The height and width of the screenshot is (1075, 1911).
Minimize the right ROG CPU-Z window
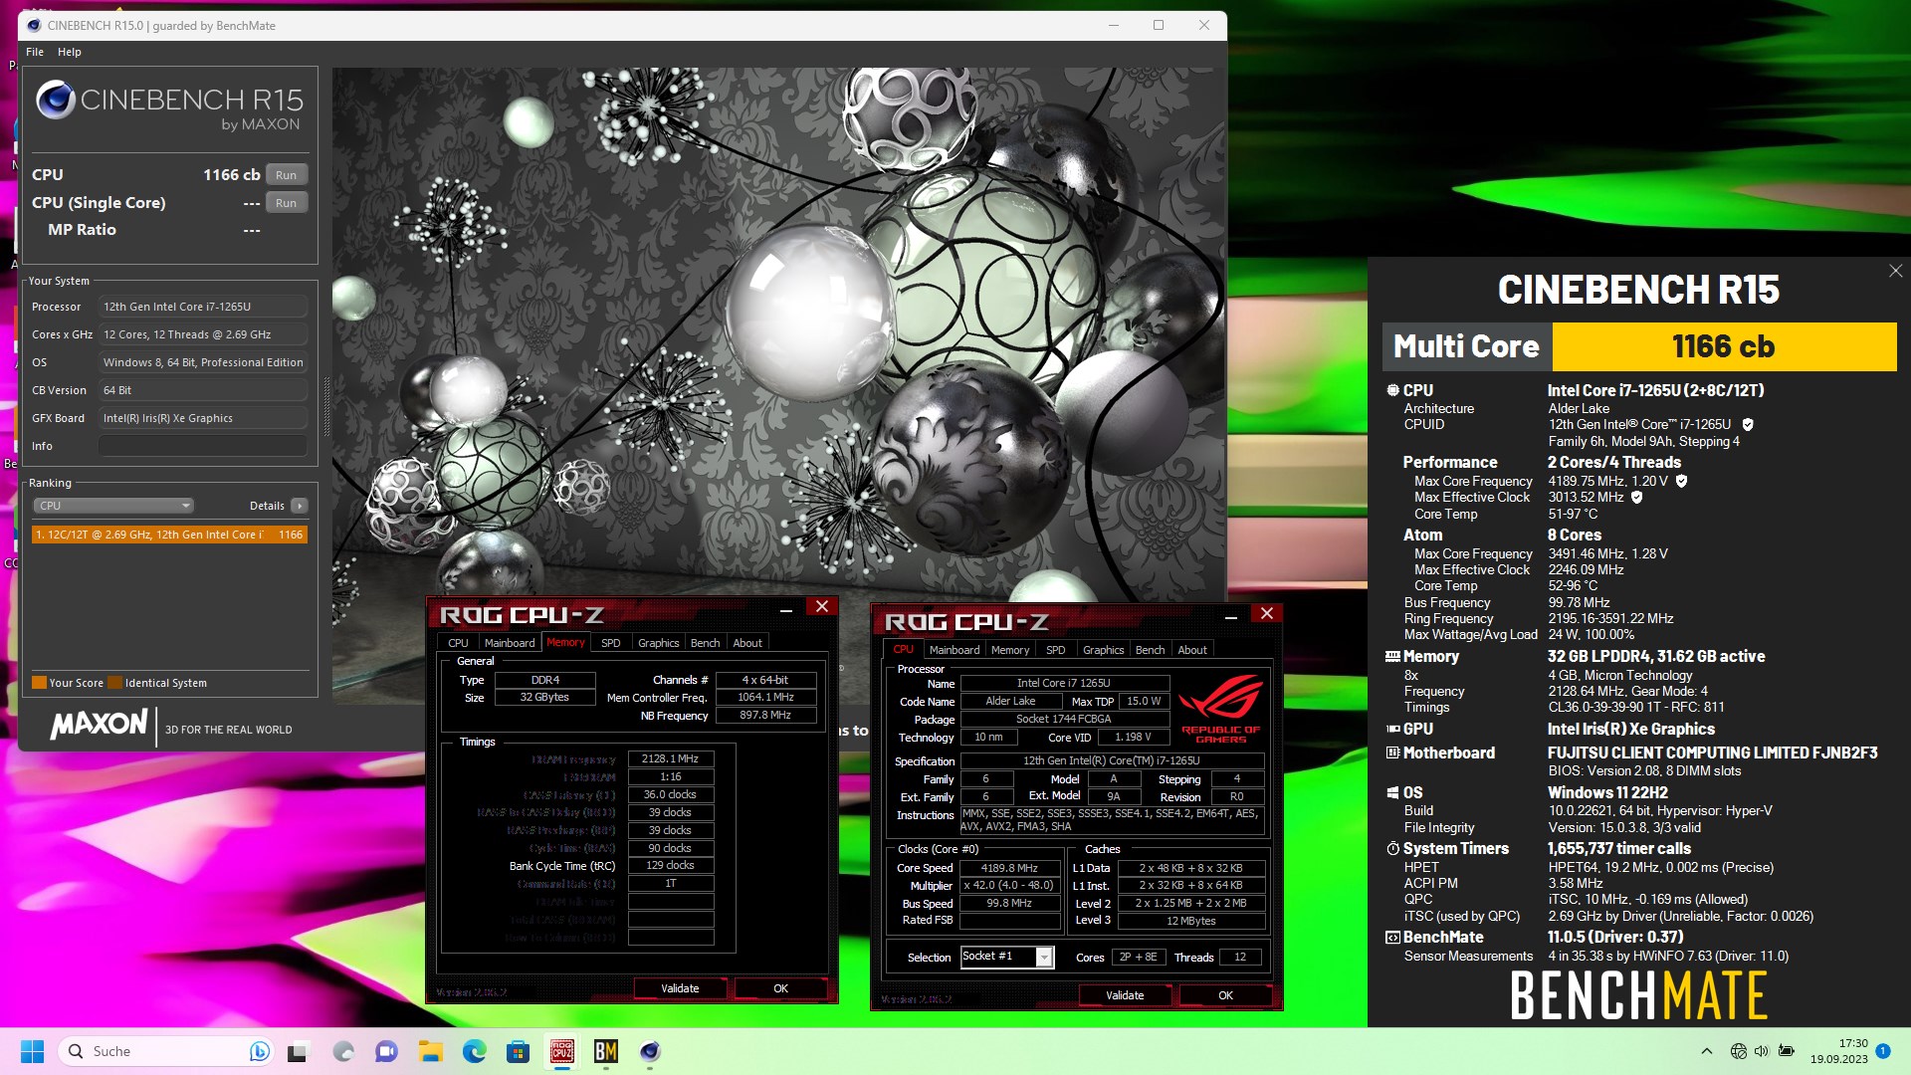pos(1231,617)
